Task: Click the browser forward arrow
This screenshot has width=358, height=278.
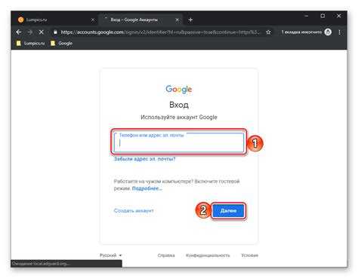Action: [x=30, y=32]
